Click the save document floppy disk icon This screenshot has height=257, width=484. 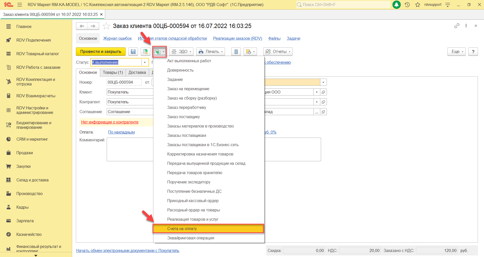[x=133, y=52]
